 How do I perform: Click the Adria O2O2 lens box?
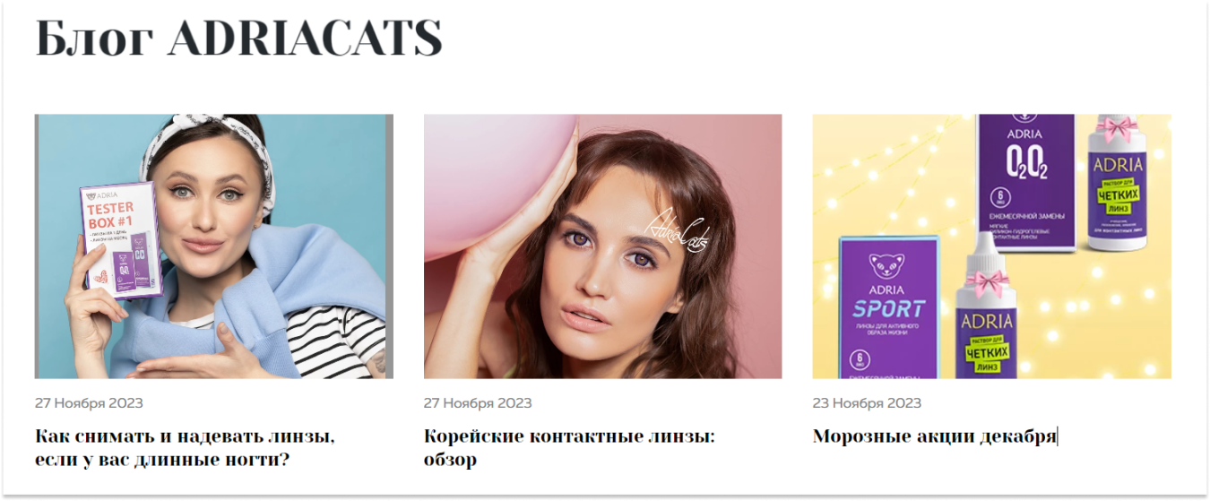(1024, 182)
